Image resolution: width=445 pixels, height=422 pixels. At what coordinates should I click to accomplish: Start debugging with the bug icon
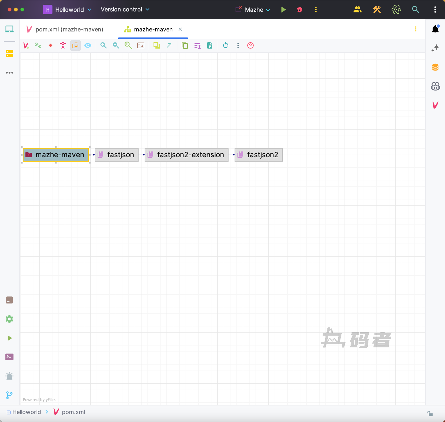(300, 10)
